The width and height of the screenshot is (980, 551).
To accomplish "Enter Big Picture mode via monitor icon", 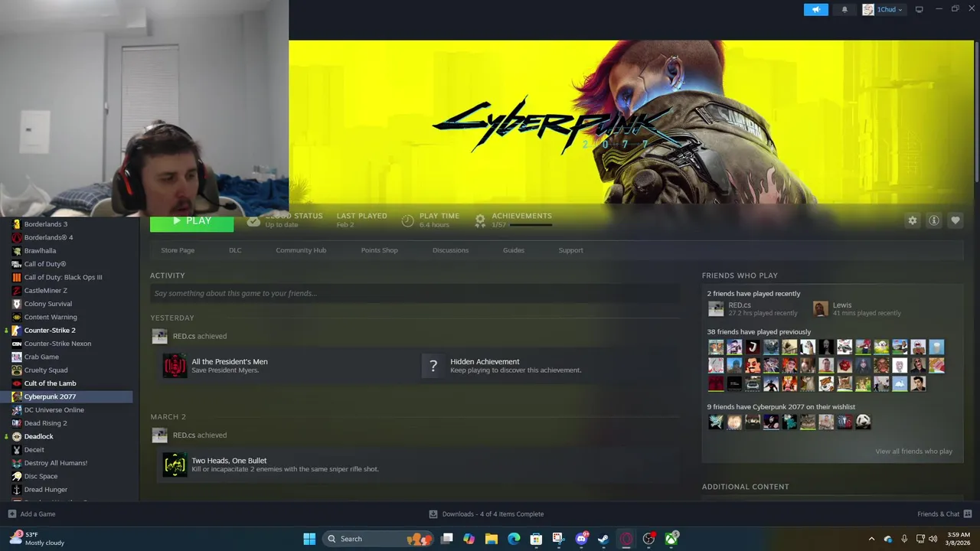I will coord(920,9).
